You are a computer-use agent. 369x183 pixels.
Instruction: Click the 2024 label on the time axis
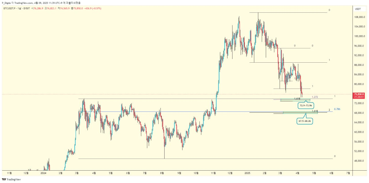(43, 173)
